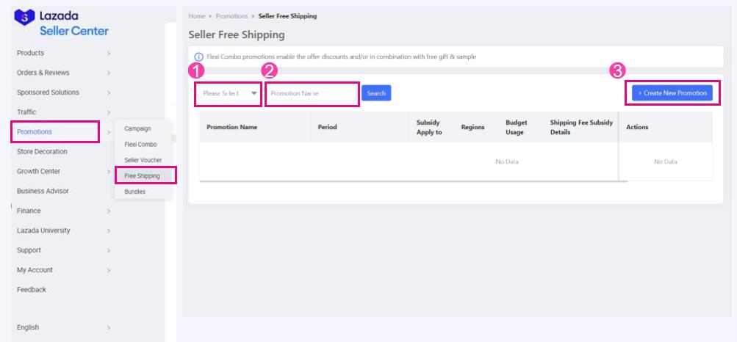Image resolution: width=737 pixels, height=342 pixels.
Task: Click the Lazada heart logo icon
Action: (25, 17)
